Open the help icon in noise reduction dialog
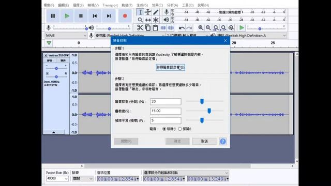This screenshot has height=186, width=331. point(223,141)
